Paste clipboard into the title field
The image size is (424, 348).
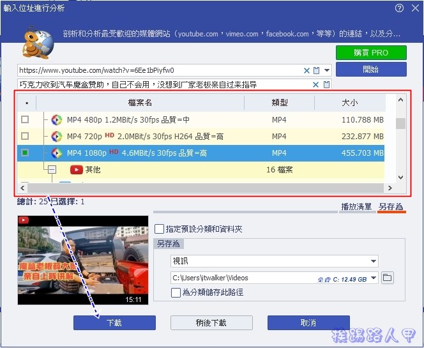[x=326, y=84]
